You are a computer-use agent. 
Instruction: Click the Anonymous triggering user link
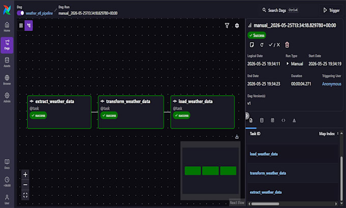point(331,84)
